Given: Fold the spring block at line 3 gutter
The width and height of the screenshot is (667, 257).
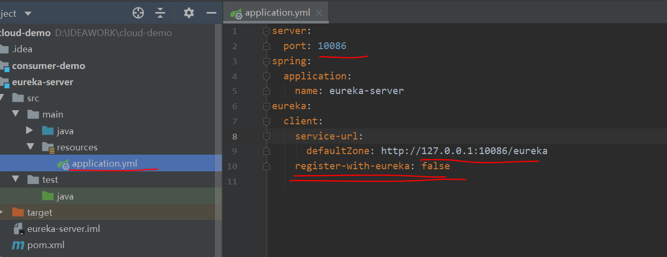Looking at the screenshot, I should pyautogui.click(x=267, y=62).
